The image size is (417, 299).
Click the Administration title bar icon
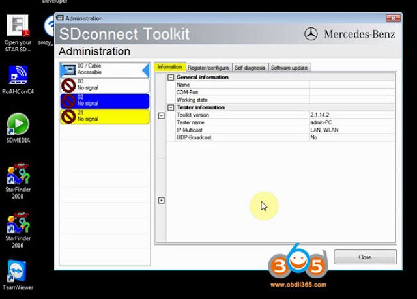(60, 18)
